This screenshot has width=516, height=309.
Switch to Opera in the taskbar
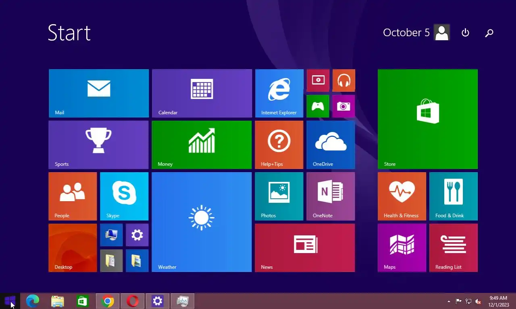[x=133, y=301]
